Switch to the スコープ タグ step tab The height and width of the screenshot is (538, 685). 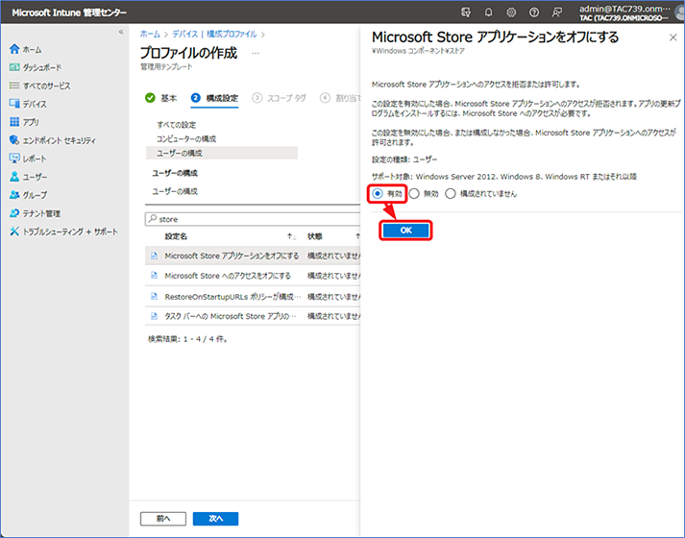pos(280,98)
